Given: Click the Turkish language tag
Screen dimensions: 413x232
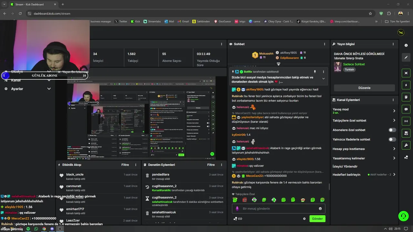Looking at the screenshot, I should tap(349, 70).
